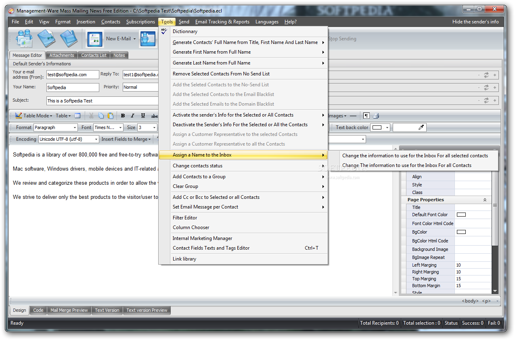This screenshot has width=515, height=340.
Task: Click the application icon in the title bar
Action: click(x=11, y=11)
